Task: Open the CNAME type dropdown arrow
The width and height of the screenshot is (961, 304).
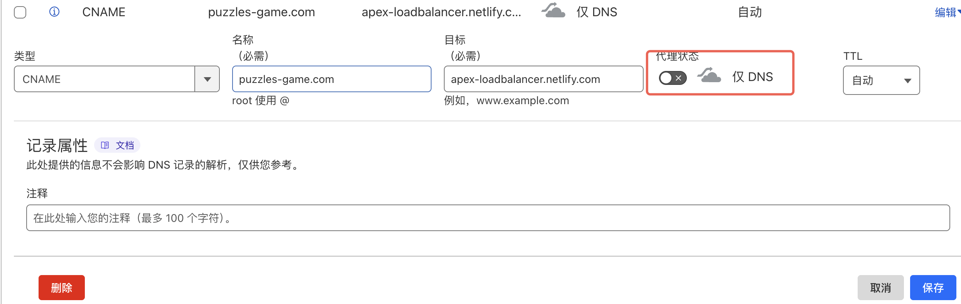Action: tap(207, 79)
